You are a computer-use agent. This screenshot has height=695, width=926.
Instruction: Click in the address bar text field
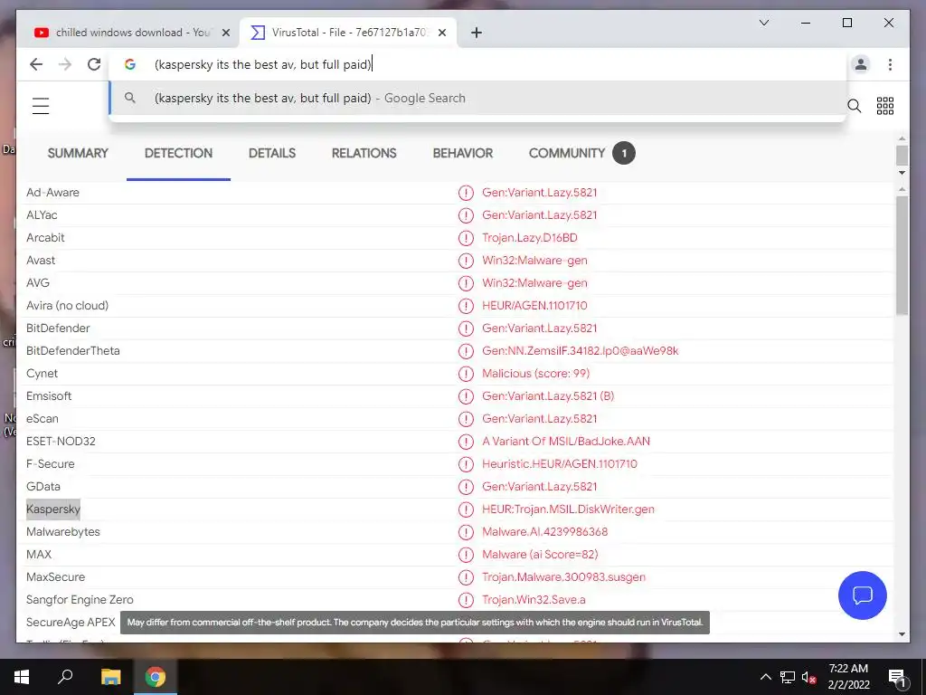(x=478, y=64)
